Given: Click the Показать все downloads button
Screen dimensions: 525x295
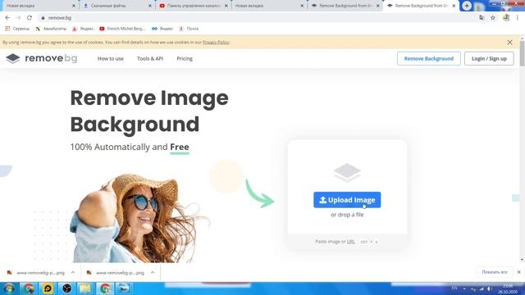Looking at the screenshot, I should click(x=495, y=272).
